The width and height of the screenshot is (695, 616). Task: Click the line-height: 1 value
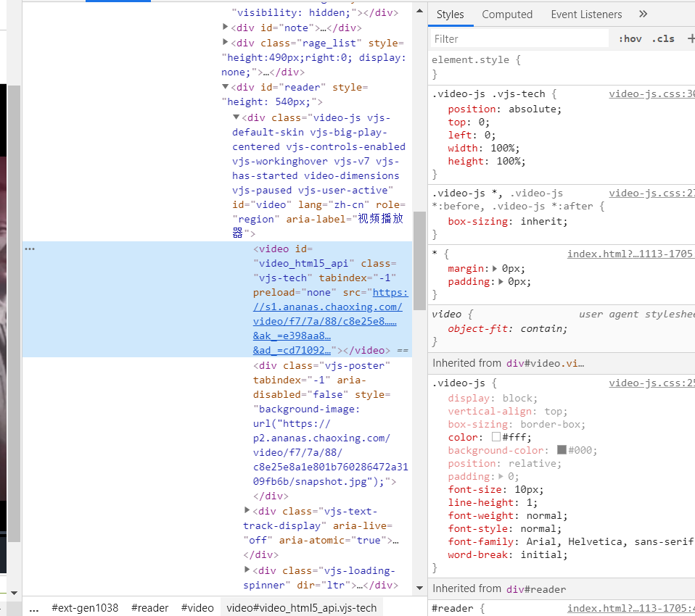[x=529, y=503]
